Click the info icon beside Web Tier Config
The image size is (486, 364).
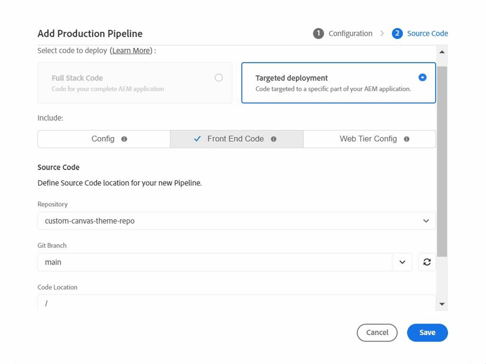406,139
